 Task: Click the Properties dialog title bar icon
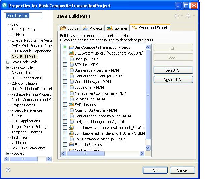5,5
